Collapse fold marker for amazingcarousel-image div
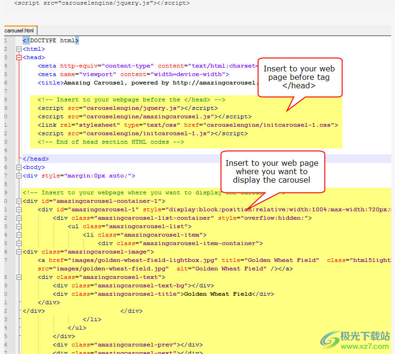The height and width of the screenshot is (354, 395). tap(19, 252)
